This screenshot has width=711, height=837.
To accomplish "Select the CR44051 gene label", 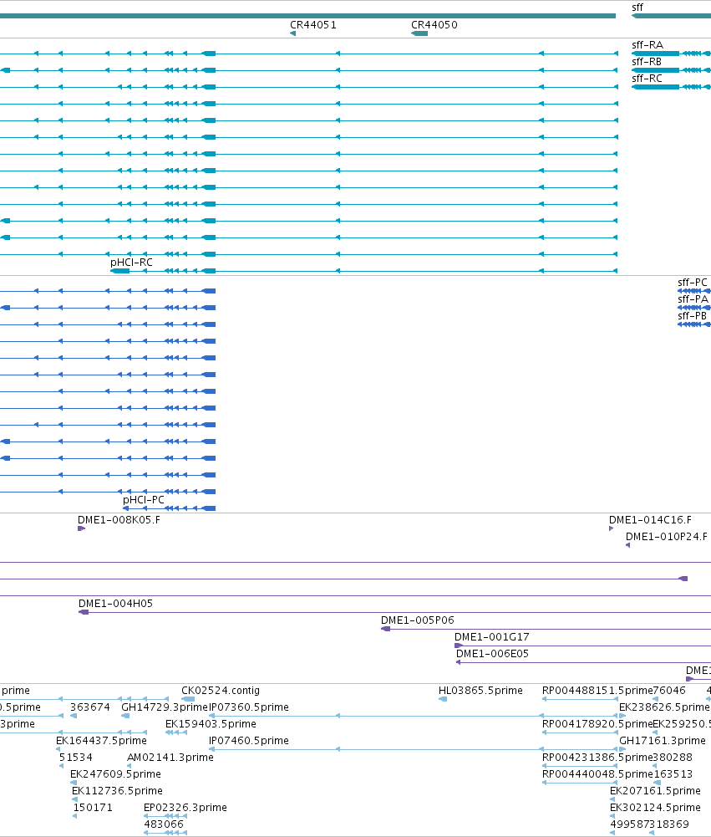I will pos(313,25).
